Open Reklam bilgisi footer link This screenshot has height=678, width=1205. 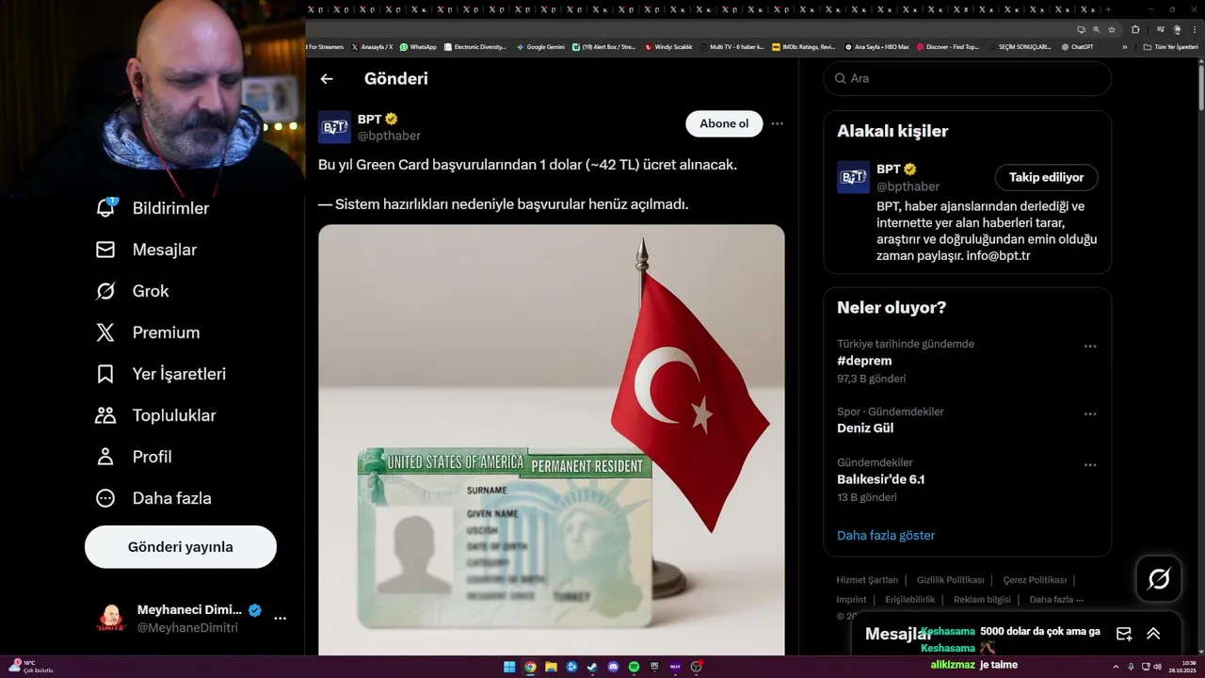[982, 600]
